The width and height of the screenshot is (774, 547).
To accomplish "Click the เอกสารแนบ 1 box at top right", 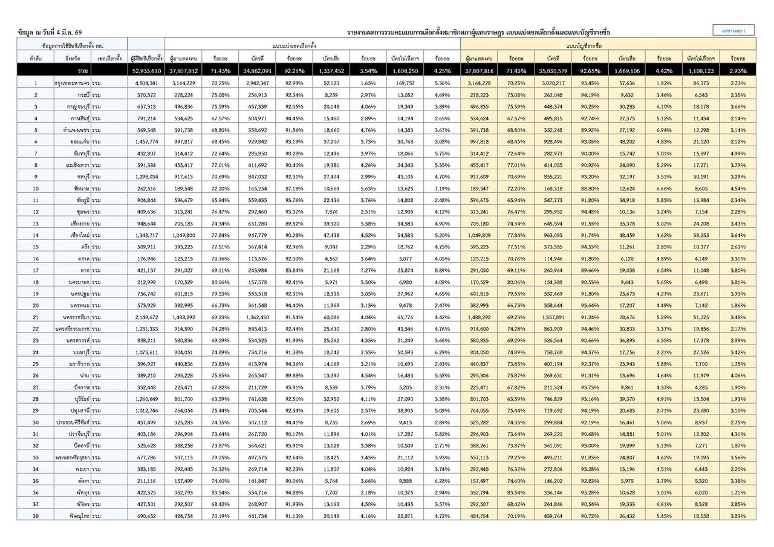I will click(x=734, y=30).
